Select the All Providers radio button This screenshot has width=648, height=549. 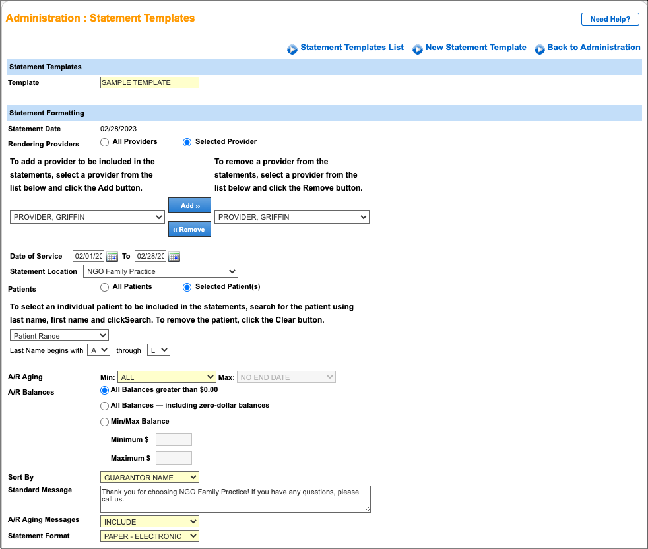point(104,142)
